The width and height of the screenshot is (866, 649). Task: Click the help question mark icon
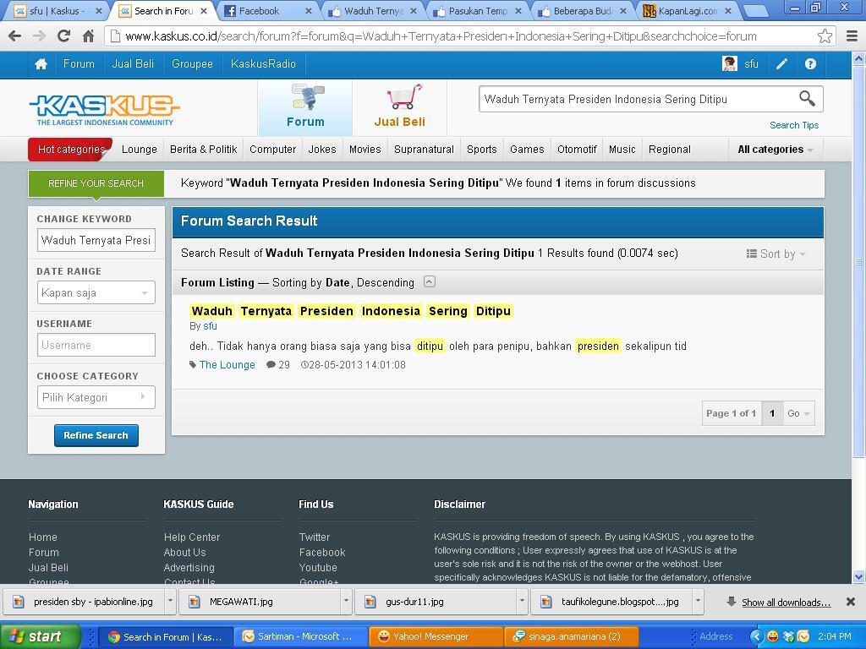810,64
